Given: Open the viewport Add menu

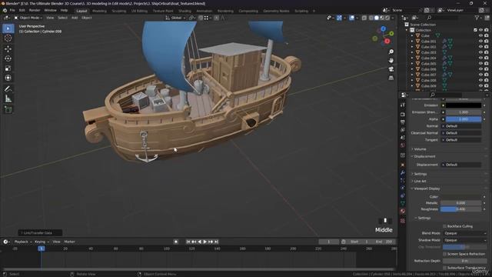Looking at the screenshot, I should coord(75,18).
